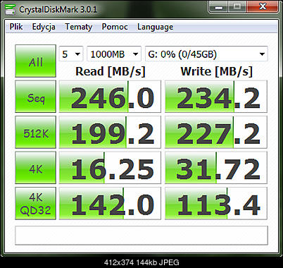
Task: Start the 4K QD32 test
Action: [x=36, y=204]
